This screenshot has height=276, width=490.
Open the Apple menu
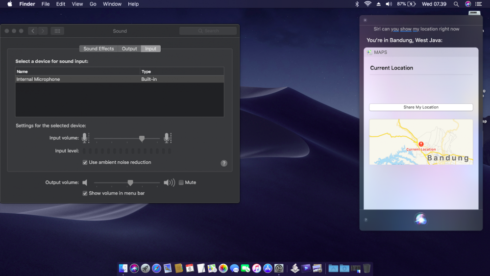coord(10,4)
